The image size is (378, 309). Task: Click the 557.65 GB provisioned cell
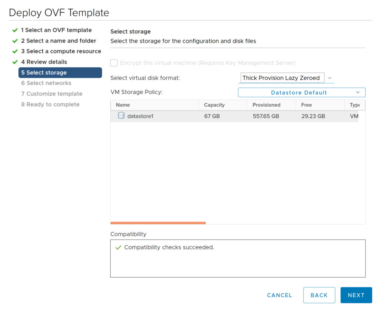click(266, 116)
